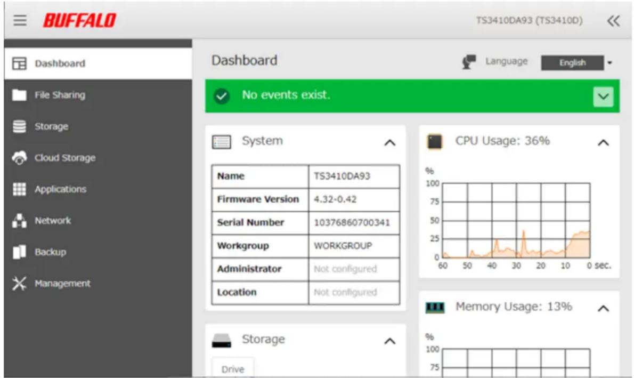Select the Drive tab in Storage
Image resolution: width=634 pixels, height=378 pixels.
point(233,368)
